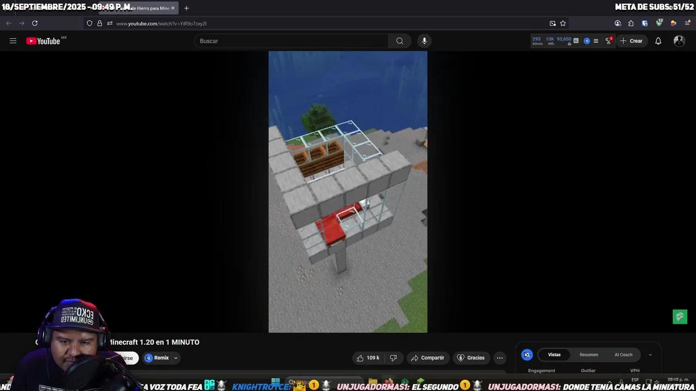Go back in browser history
The width and height of the screenshot is (696, 391).
coord(9,23)
